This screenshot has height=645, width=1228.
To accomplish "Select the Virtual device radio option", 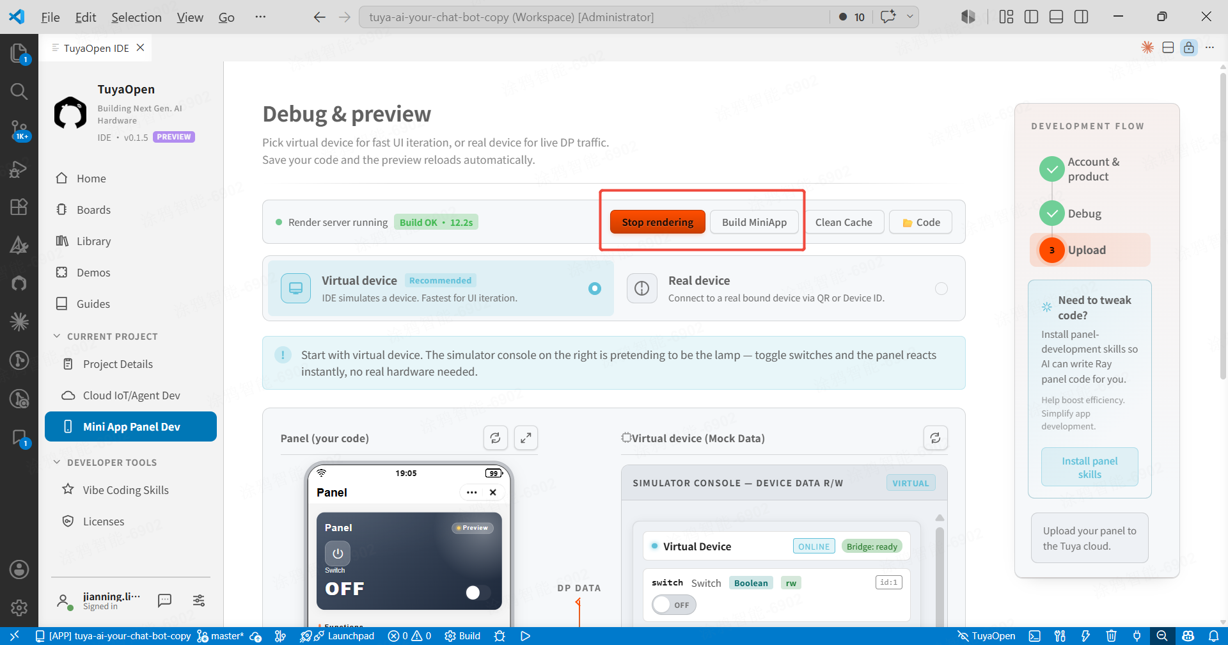I will pos(595,289).
